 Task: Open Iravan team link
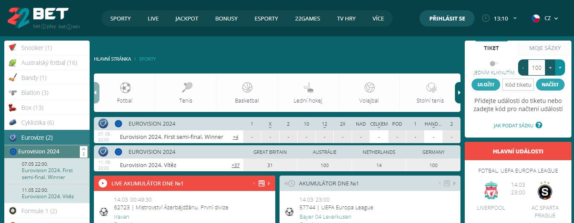point(122,217)
